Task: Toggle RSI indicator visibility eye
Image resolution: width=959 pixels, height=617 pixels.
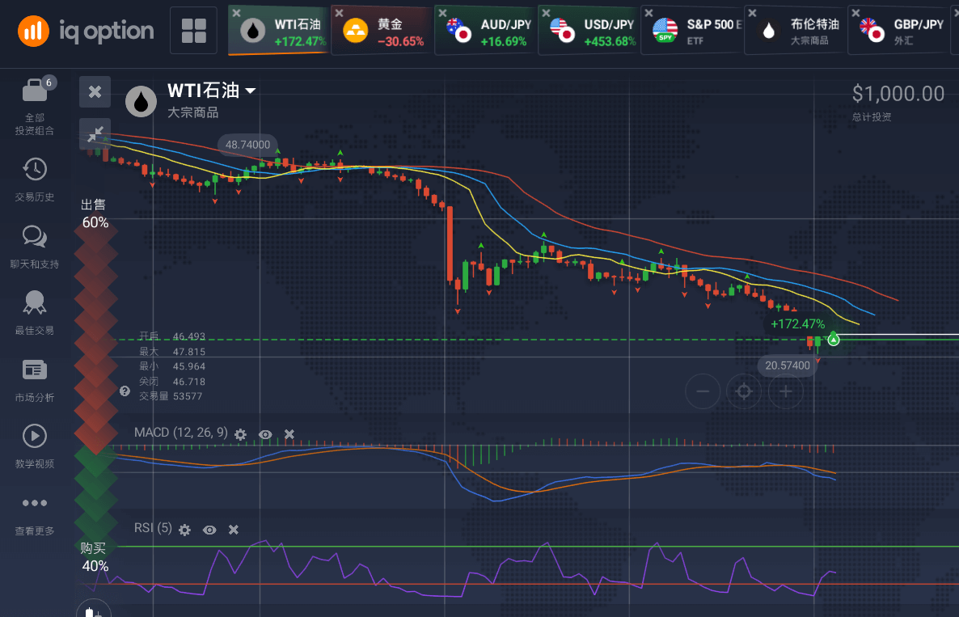Action: [x=209, y=530]
